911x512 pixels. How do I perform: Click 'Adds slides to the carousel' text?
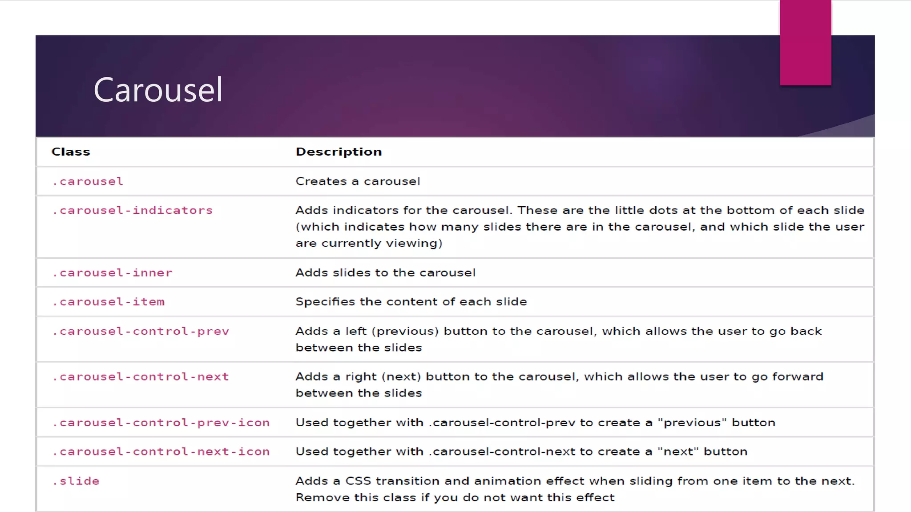(385, 273)
